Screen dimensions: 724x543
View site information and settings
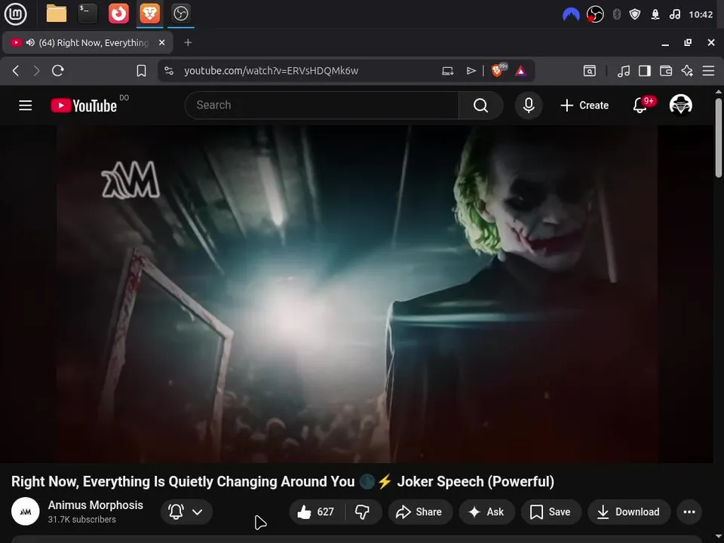coord(169,71)
